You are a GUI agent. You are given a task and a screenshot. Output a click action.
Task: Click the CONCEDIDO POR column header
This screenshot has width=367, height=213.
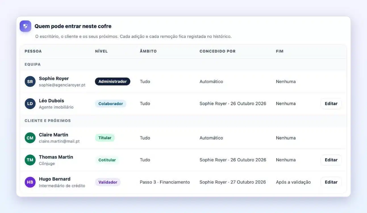coord(218,51)
